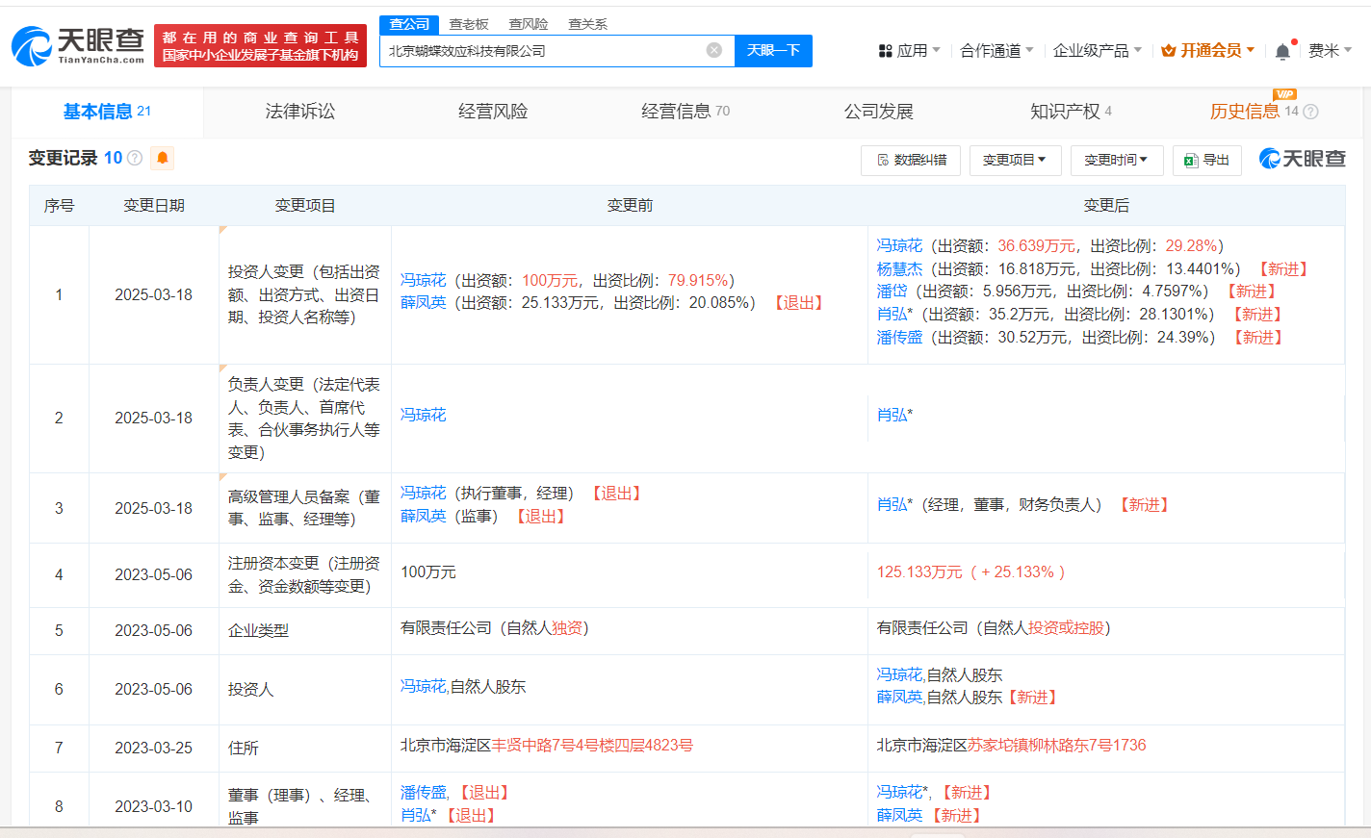
Task: Switch to the 法律诉讼 tab
Action: [300, 112]
